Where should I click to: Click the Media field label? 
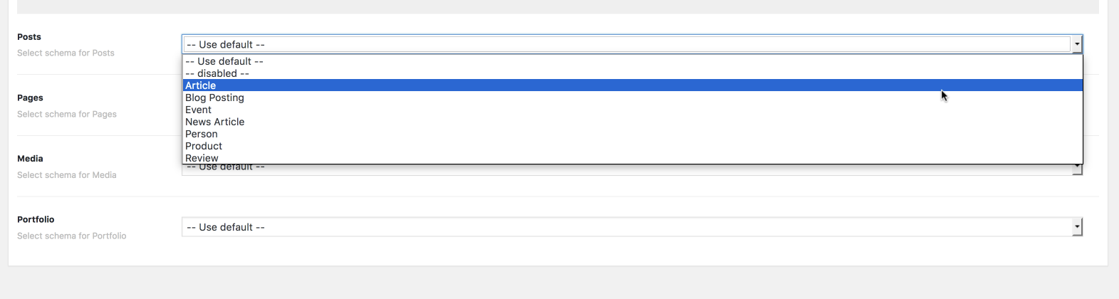[30, 159]
